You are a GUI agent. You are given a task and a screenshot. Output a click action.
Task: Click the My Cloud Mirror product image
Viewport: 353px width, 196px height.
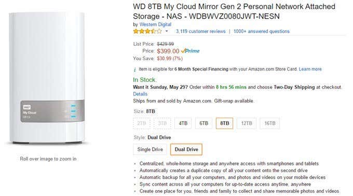coord(47,78)
